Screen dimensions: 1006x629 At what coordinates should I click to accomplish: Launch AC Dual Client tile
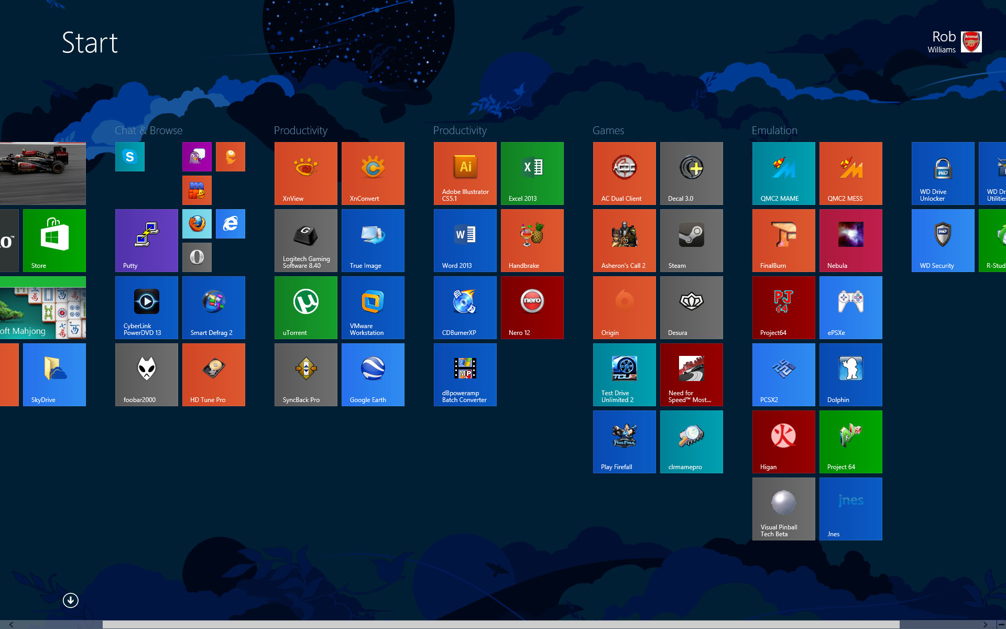click(x=625, y=173)
